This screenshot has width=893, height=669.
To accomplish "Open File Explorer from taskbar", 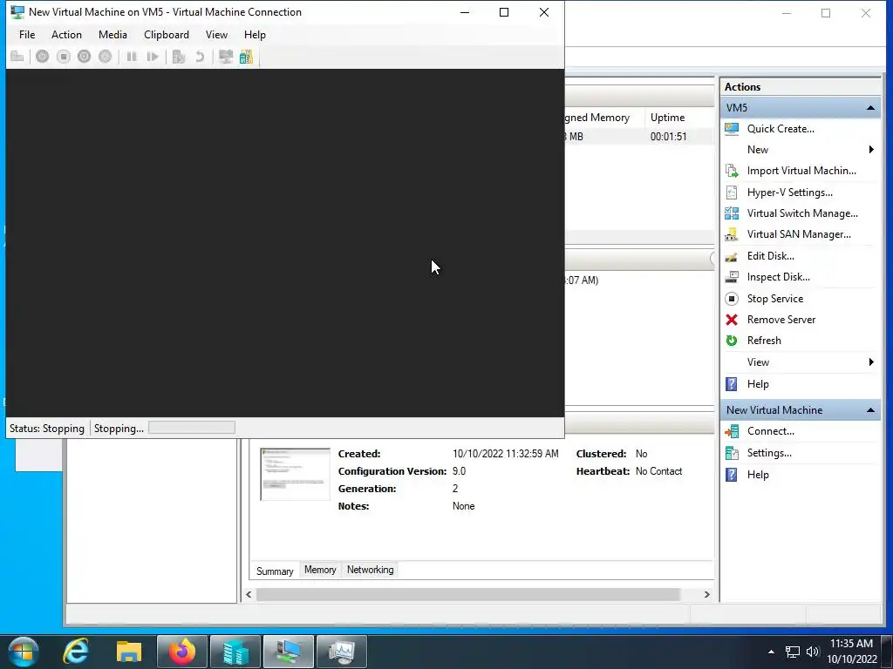I will [x=129, y=652].
